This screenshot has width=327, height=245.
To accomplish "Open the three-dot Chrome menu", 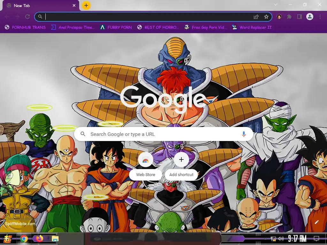I will [x=320, y=17].
